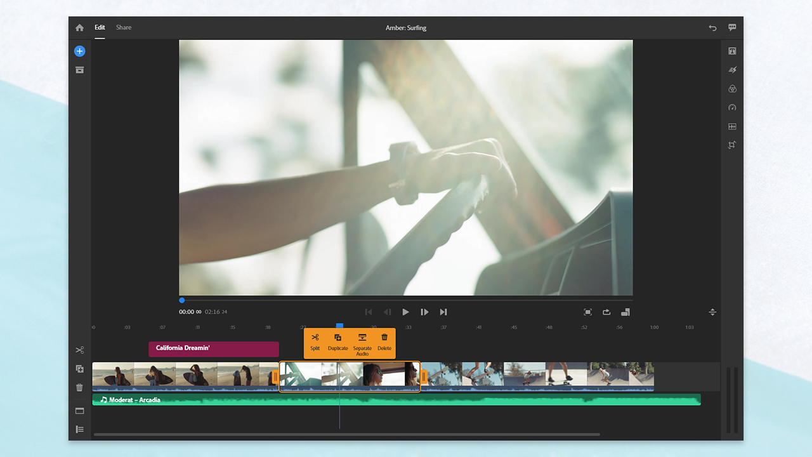Delete the selected clip with trash icon
The width and height of the screenshot is (812, 457).
tap(79, 387)
